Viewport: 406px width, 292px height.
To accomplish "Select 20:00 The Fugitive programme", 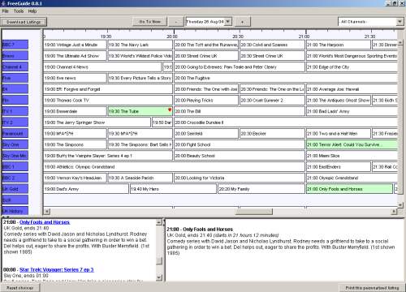I will (x=286, y=78).
